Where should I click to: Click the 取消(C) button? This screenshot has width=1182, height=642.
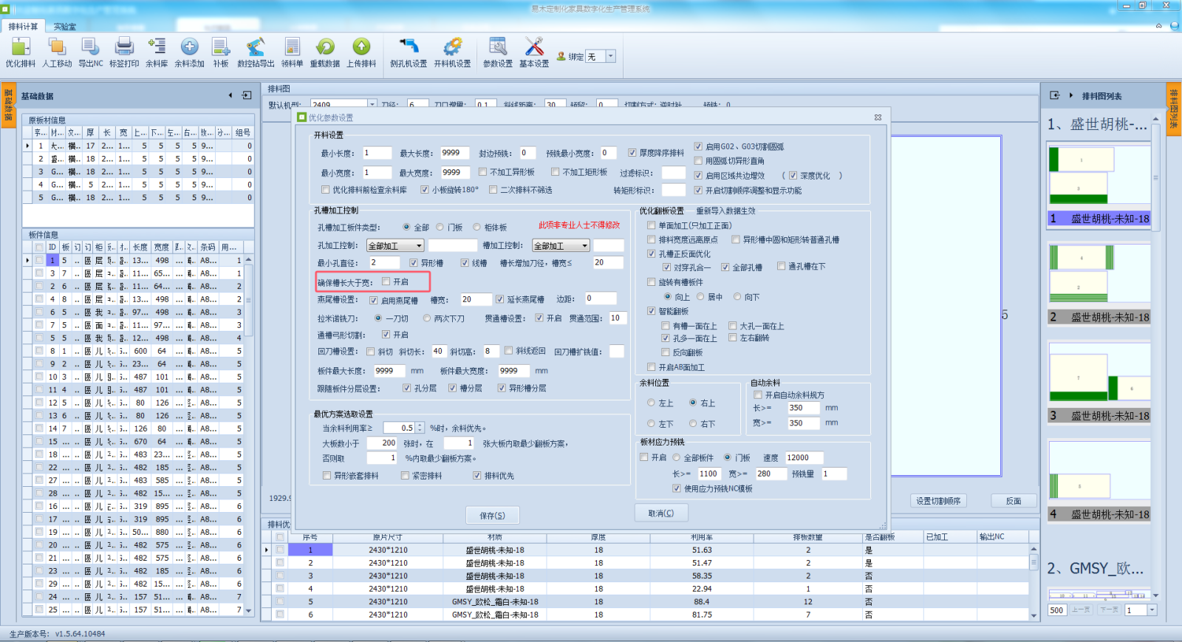click(661, 513)
